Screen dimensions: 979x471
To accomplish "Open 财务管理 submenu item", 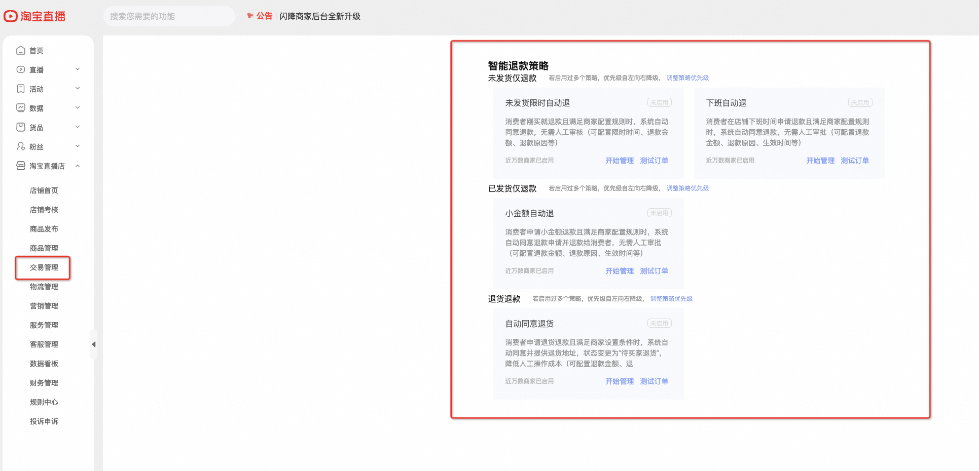I will [x=44, y=383].
